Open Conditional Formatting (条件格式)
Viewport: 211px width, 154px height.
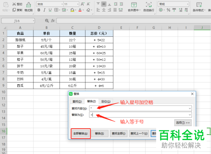pos(199,7)
